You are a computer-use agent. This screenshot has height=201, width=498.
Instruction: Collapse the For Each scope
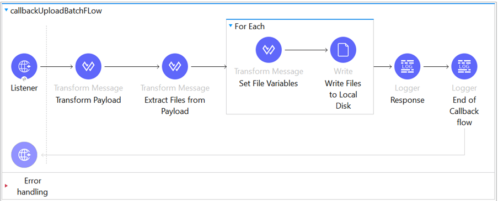[x=231, y=26]
